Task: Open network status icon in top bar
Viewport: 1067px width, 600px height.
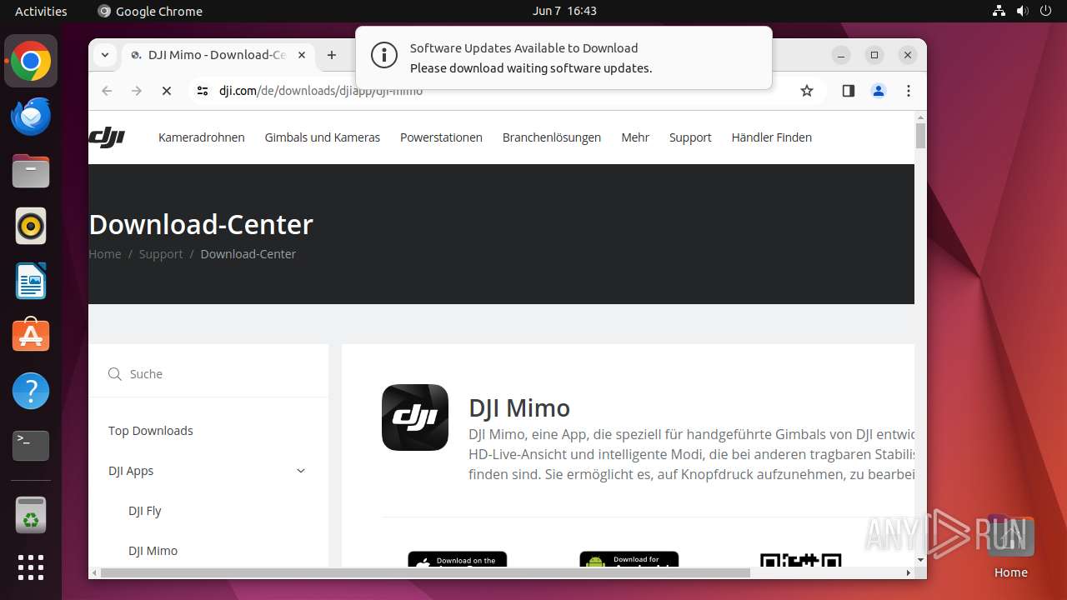Action: pyautogui.click(x=999, y=11)
